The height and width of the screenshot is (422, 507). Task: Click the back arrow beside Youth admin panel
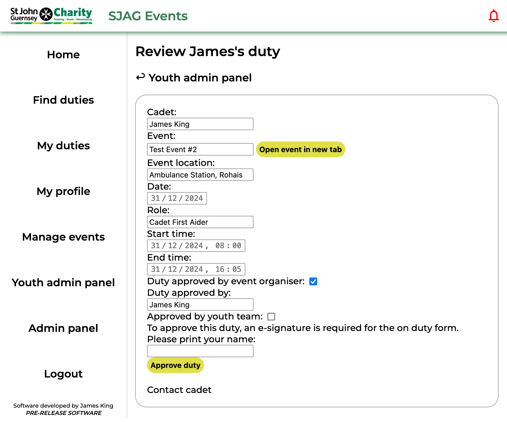140,77
